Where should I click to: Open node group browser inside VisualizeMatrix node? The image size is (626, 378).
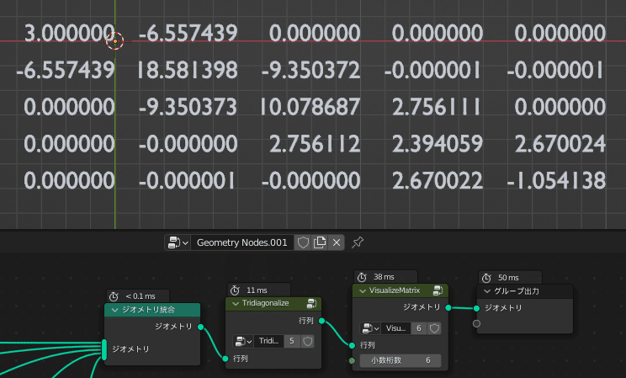(370, 328)
